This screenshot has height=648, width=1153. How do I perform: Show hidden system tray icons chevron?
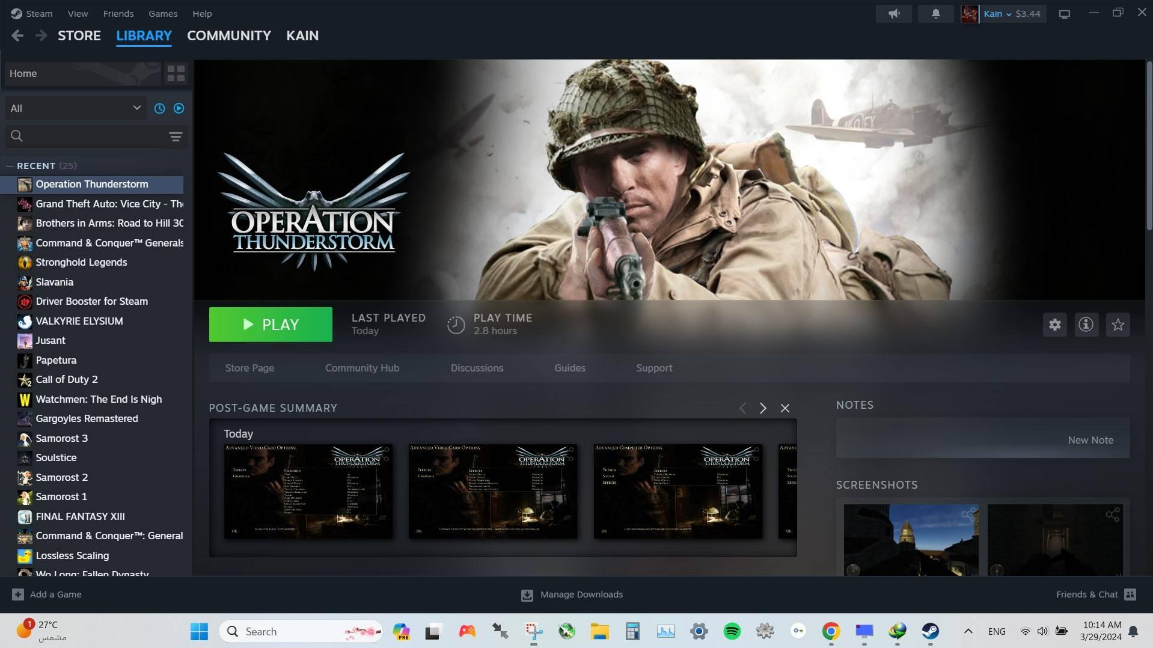coord(968,631)
